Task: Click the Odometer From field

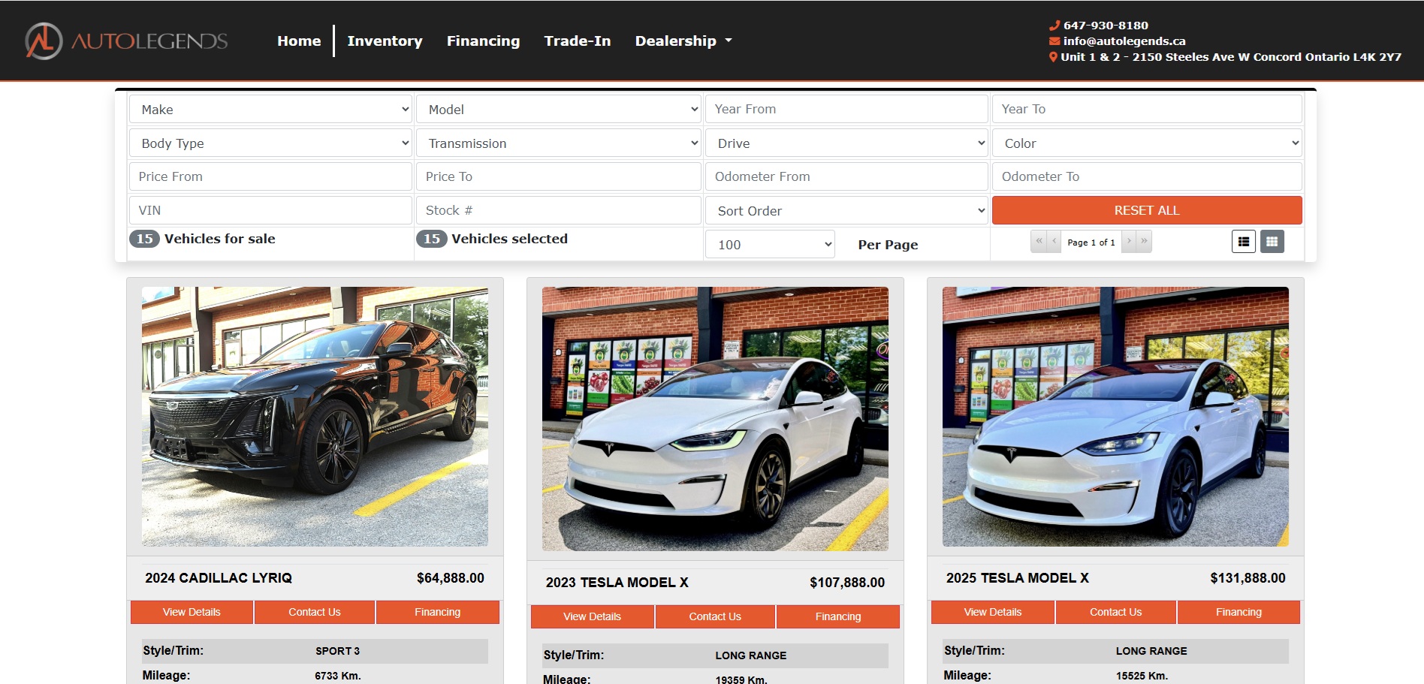Action: tap(846, 176)
